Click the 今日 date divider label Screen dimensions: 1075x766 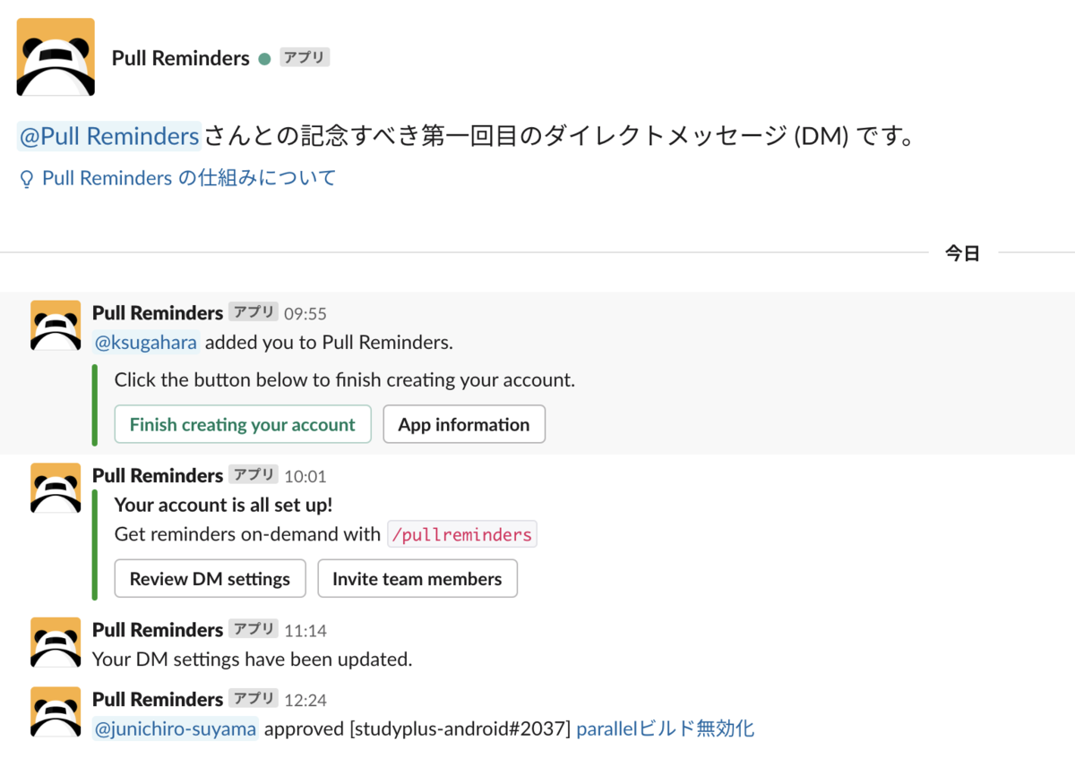[x=962, y=252]
